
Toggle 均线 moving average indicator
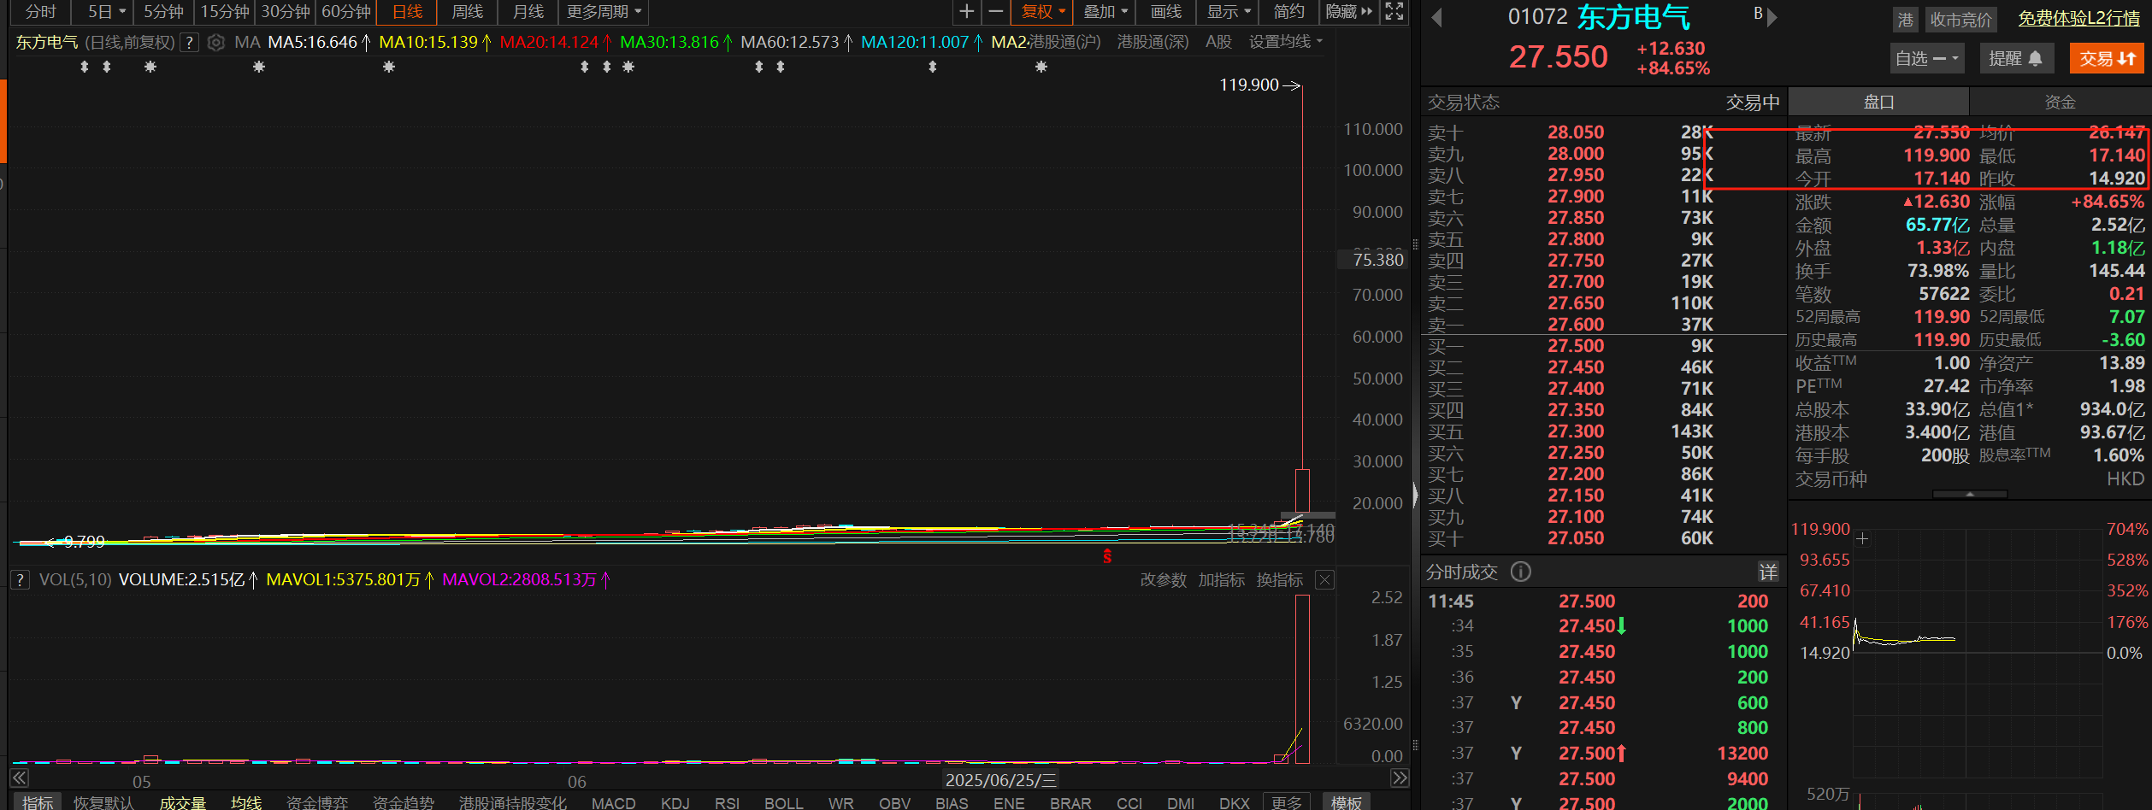pos(246,802)
